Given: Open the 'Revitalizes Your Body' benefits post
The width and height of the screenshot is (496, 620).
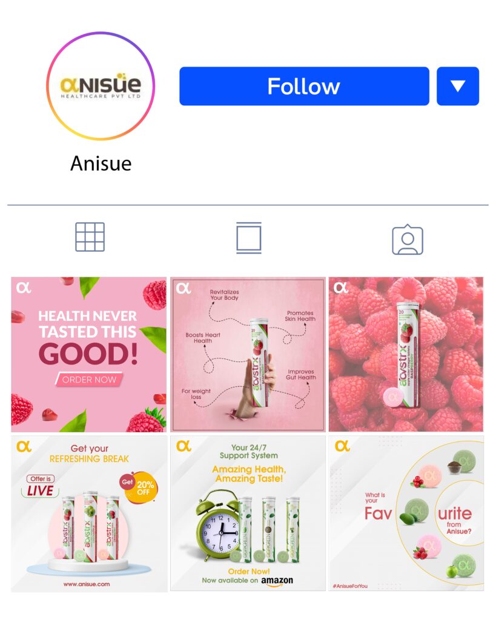Looking at the screenshot, I should (248, 354).
